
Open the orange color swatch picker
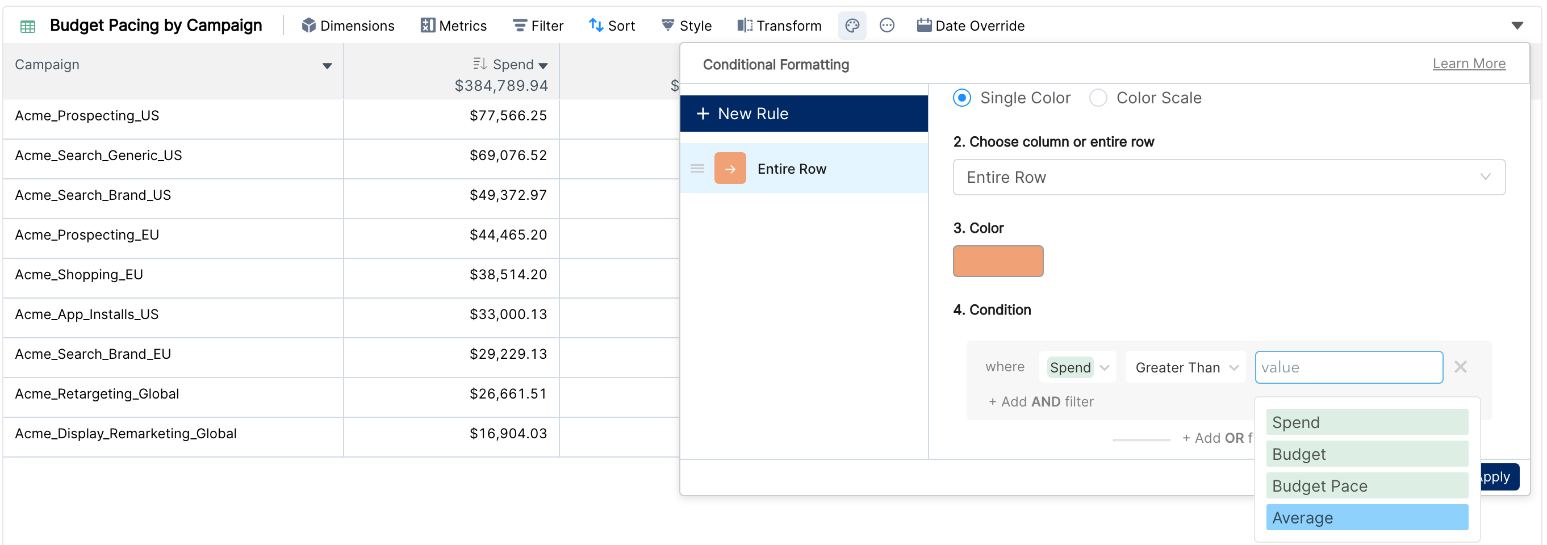click(x=997, y=261)
